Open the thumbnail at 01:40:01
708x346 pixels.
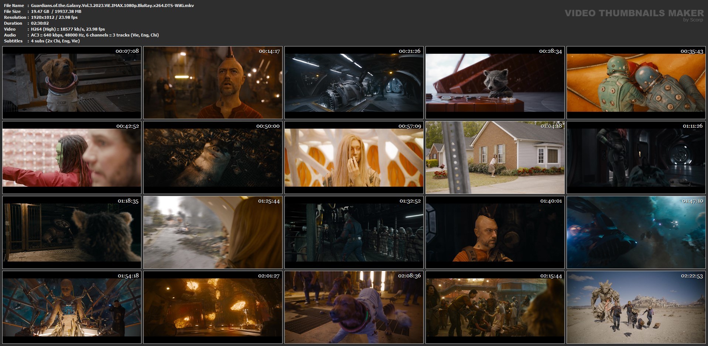coord(495,232)
